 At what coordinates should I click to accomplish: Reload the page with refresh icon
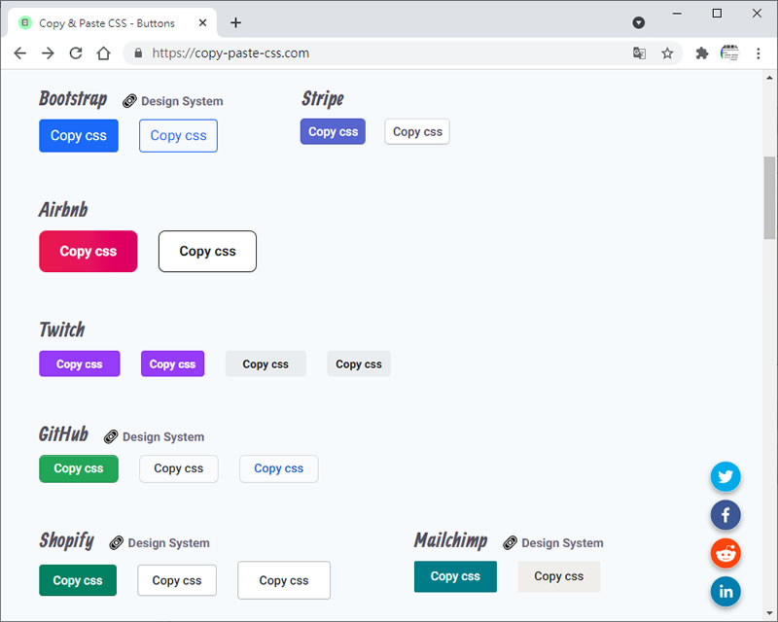coord(76,53)
